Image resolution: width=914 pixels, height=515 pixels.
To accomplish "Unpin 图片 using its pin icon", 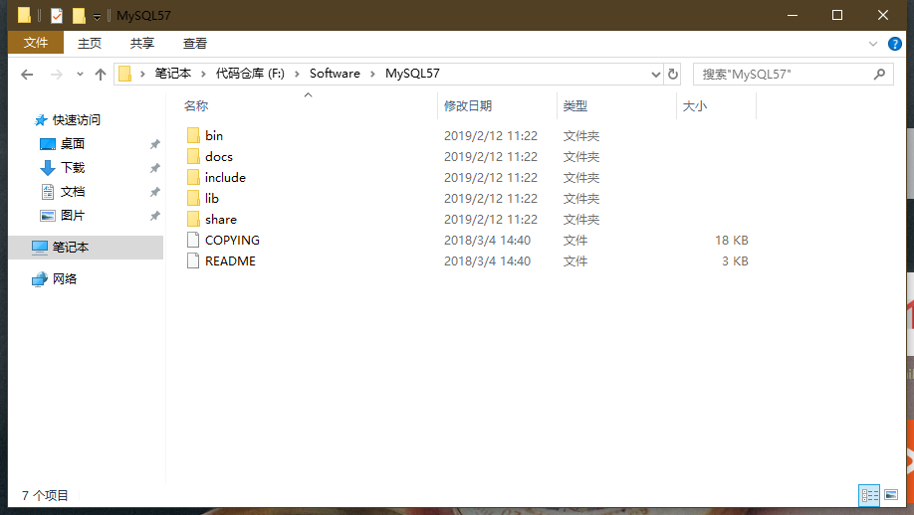I will point(154,216).
